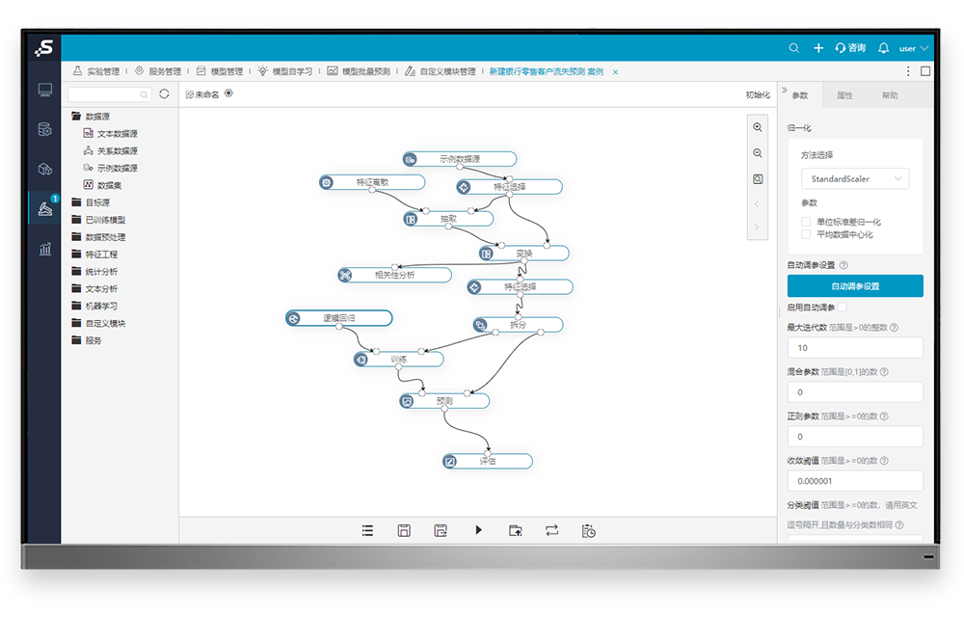Run the workflow with the play icon

click(478, 530)
